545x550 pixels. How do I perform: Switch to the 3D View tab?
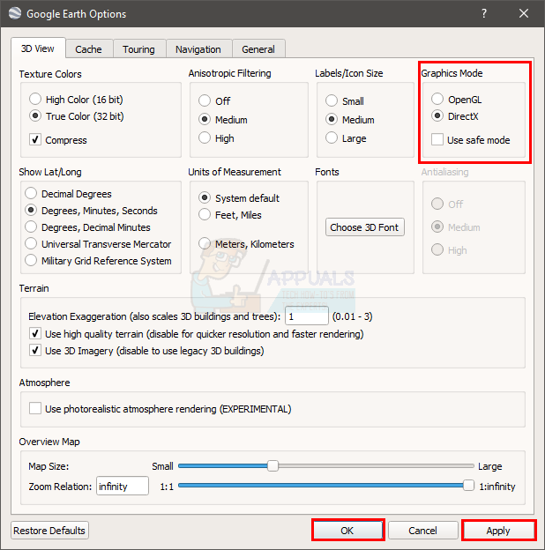[x=38, y=48]
